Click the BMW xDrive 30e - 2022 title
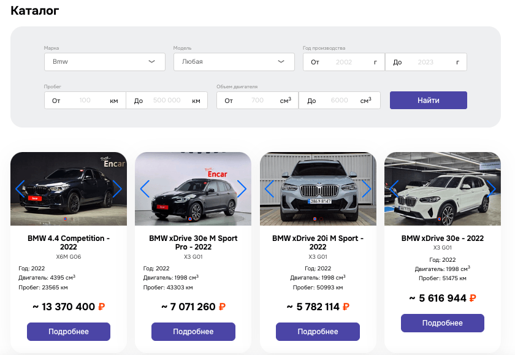The width and height of the screenshot is (515, 355). pos(443,238)
